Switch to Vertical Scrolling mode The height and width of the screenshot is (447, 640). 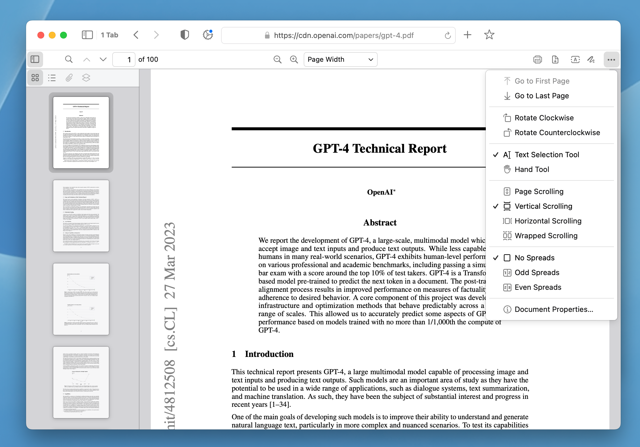(551, 206)
